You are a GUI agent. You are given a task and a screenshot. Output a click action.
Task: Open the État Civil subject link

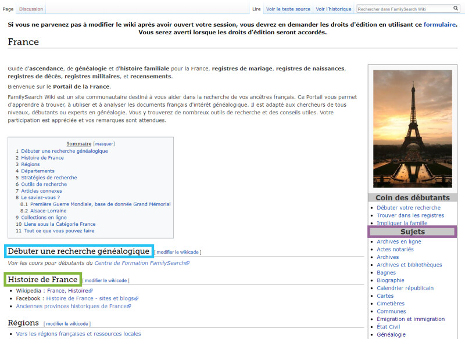(388, 327)
